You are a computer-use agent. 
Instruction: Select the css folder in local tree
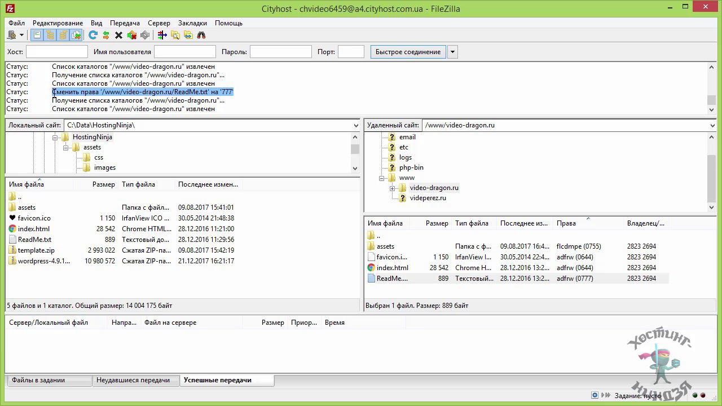point(99,157)
